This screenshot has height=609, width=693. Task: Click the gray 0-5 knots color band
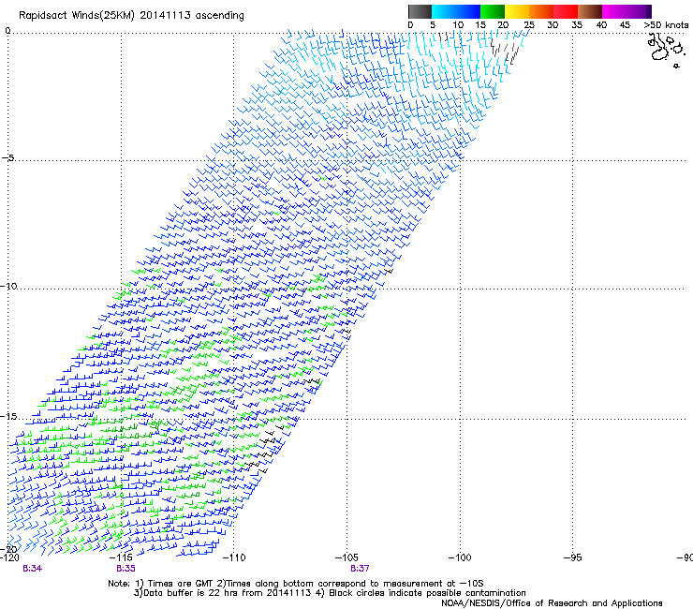[420, 11]
